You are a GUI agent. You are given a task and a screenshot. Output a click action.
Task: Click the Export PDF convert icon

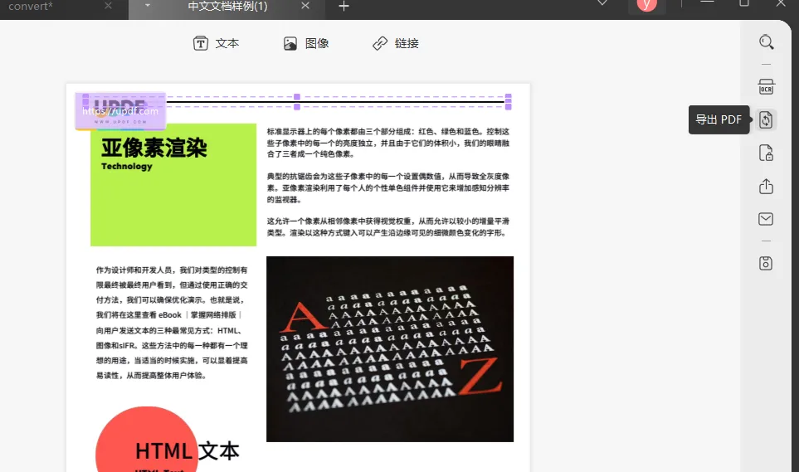pos(765,119)
